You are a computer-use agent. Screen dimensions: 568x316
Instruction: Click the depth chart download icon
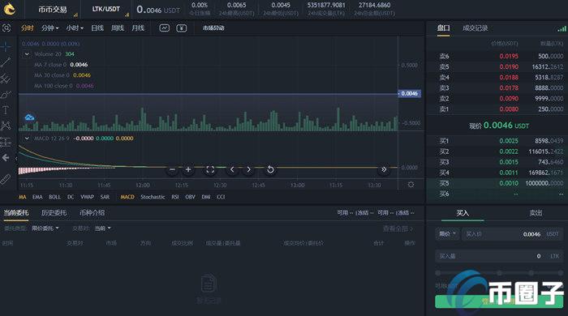(x=182, y=28)
